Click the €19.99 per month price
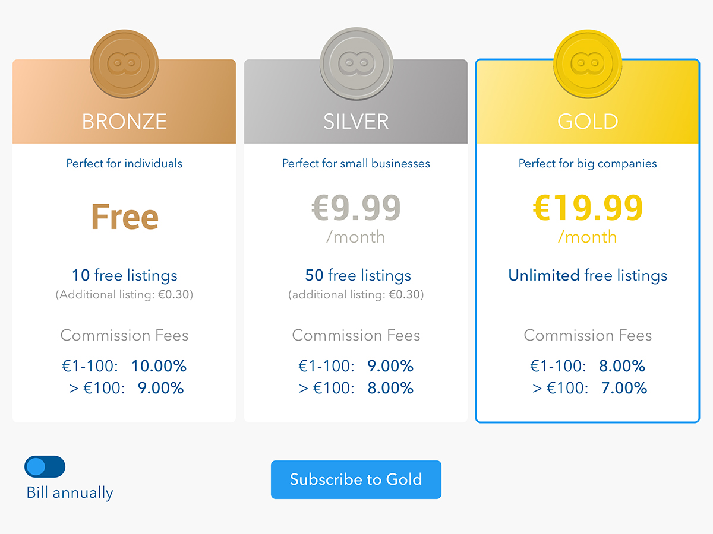Image resolution: width=713 pixels, height=534 pixels. pyautogui.click(x=588, y=218)
